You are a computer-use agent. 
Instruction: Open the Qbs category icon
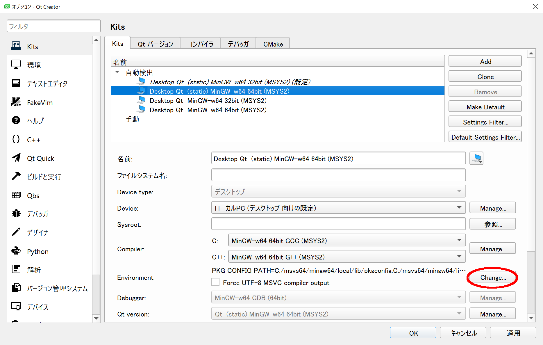coord(16,195)
